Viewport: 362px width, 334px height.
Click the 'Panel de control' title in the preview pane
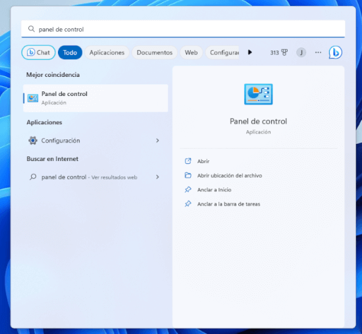point(259,122)
